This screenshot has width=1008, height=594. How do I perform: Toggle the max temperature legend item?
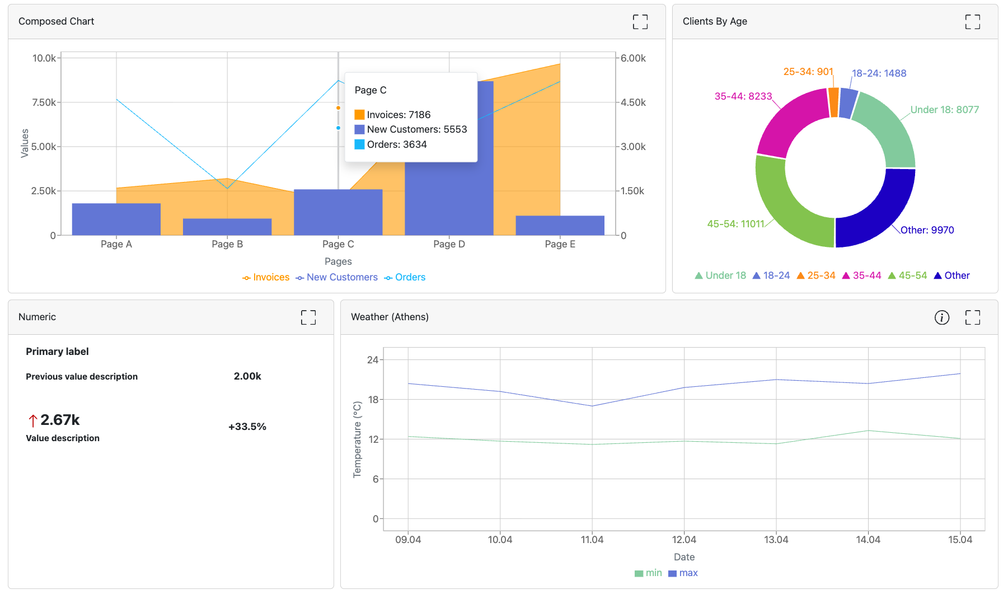coord(683,573)
